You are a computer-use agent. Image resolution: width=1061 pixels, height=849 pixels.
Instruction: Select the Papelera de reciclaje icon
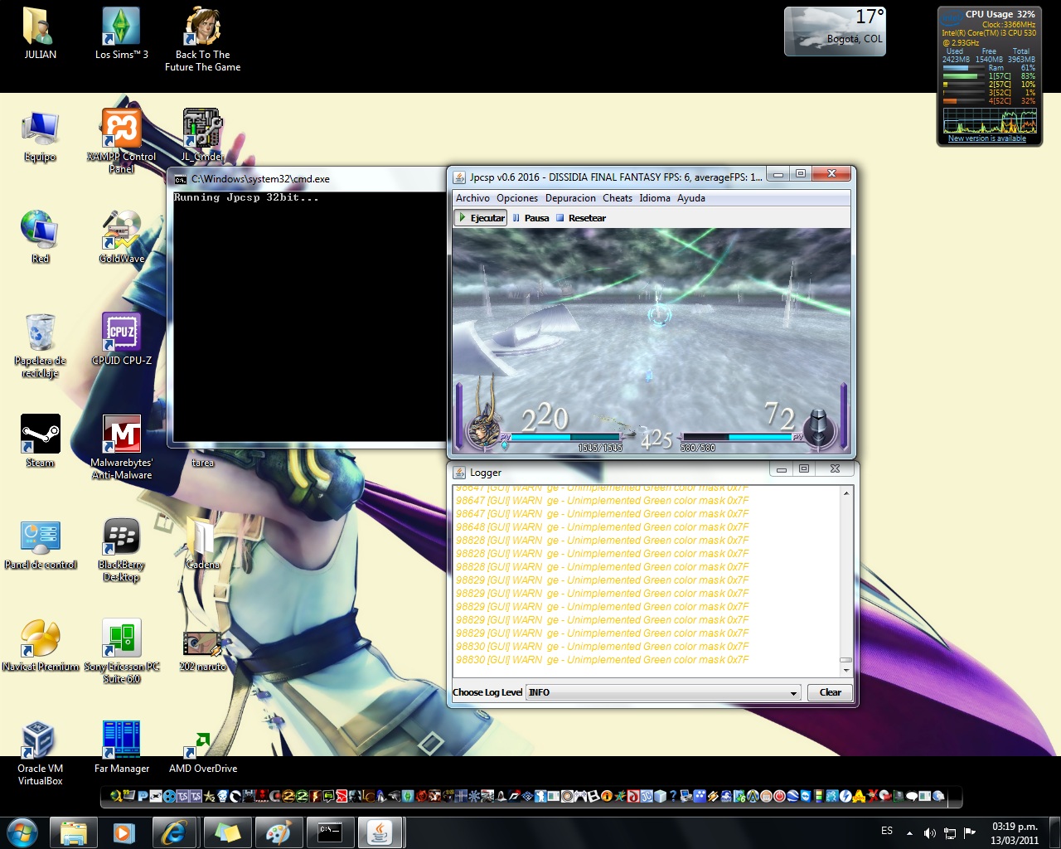click(x=40, y=345)
